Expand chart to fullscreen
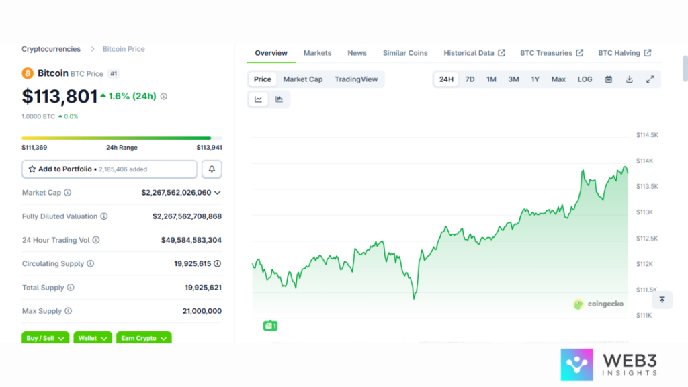The height and width of the screenshot is (387, 688). [650, 79]
